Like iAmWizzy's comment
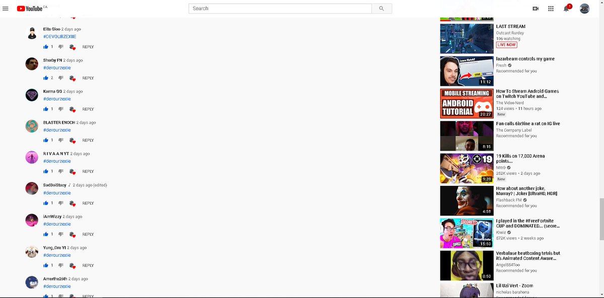Screen dimensions: 604x298 pyautogui.click(x=46, y=234)
